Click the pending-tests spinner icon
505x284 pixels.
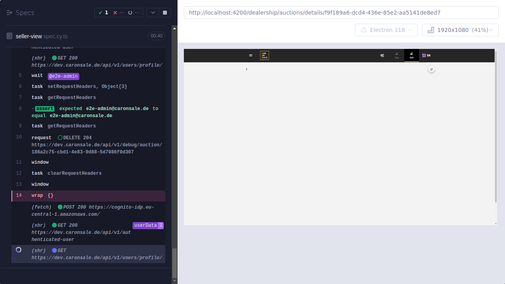pyautogui.click(x=130, y=12)
